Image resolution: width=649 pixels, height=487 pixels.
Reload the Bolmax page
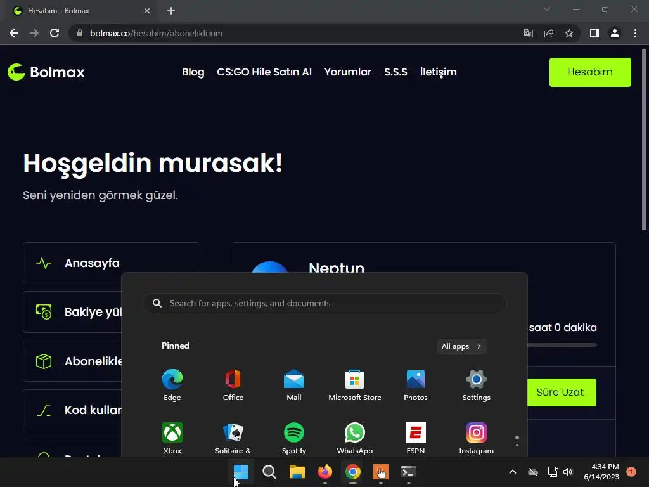click(55, 33)
